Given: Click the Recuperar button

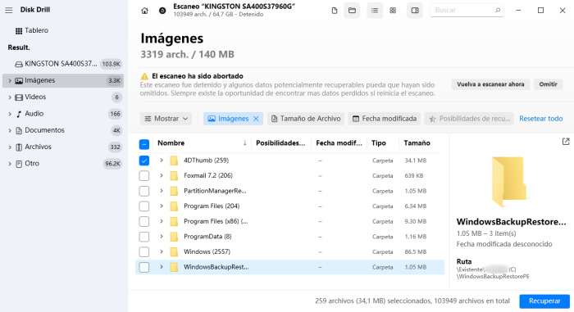Looking at the screenshot, I should pyautogui.click(x=544, y=301).
